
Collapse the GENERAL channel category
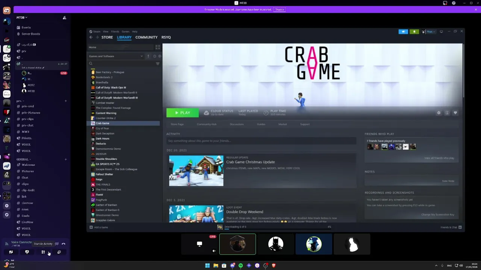point(23,159)
